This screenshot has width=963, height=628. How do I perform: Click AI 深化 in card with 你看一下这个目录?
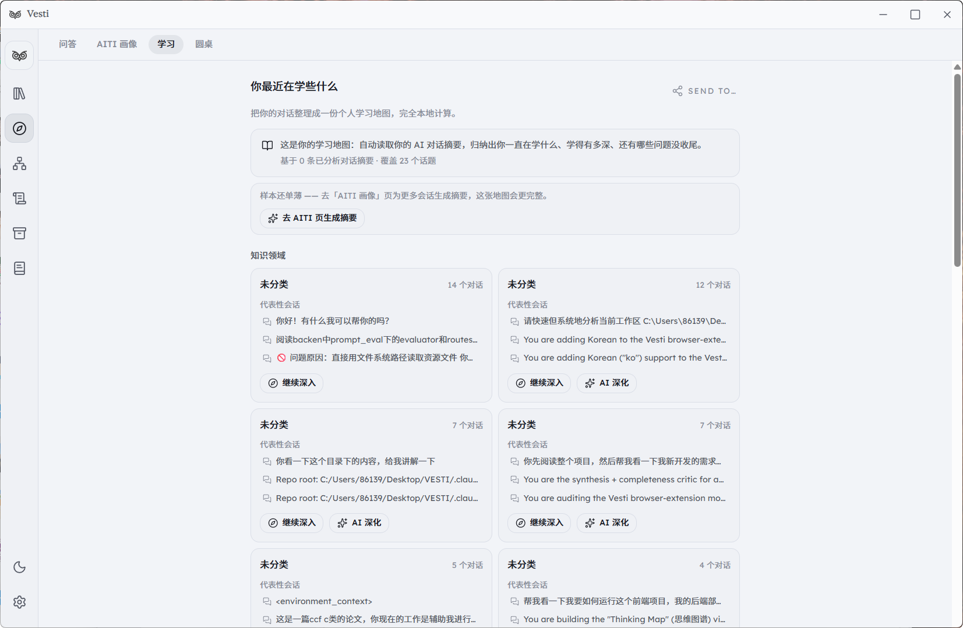359,523
